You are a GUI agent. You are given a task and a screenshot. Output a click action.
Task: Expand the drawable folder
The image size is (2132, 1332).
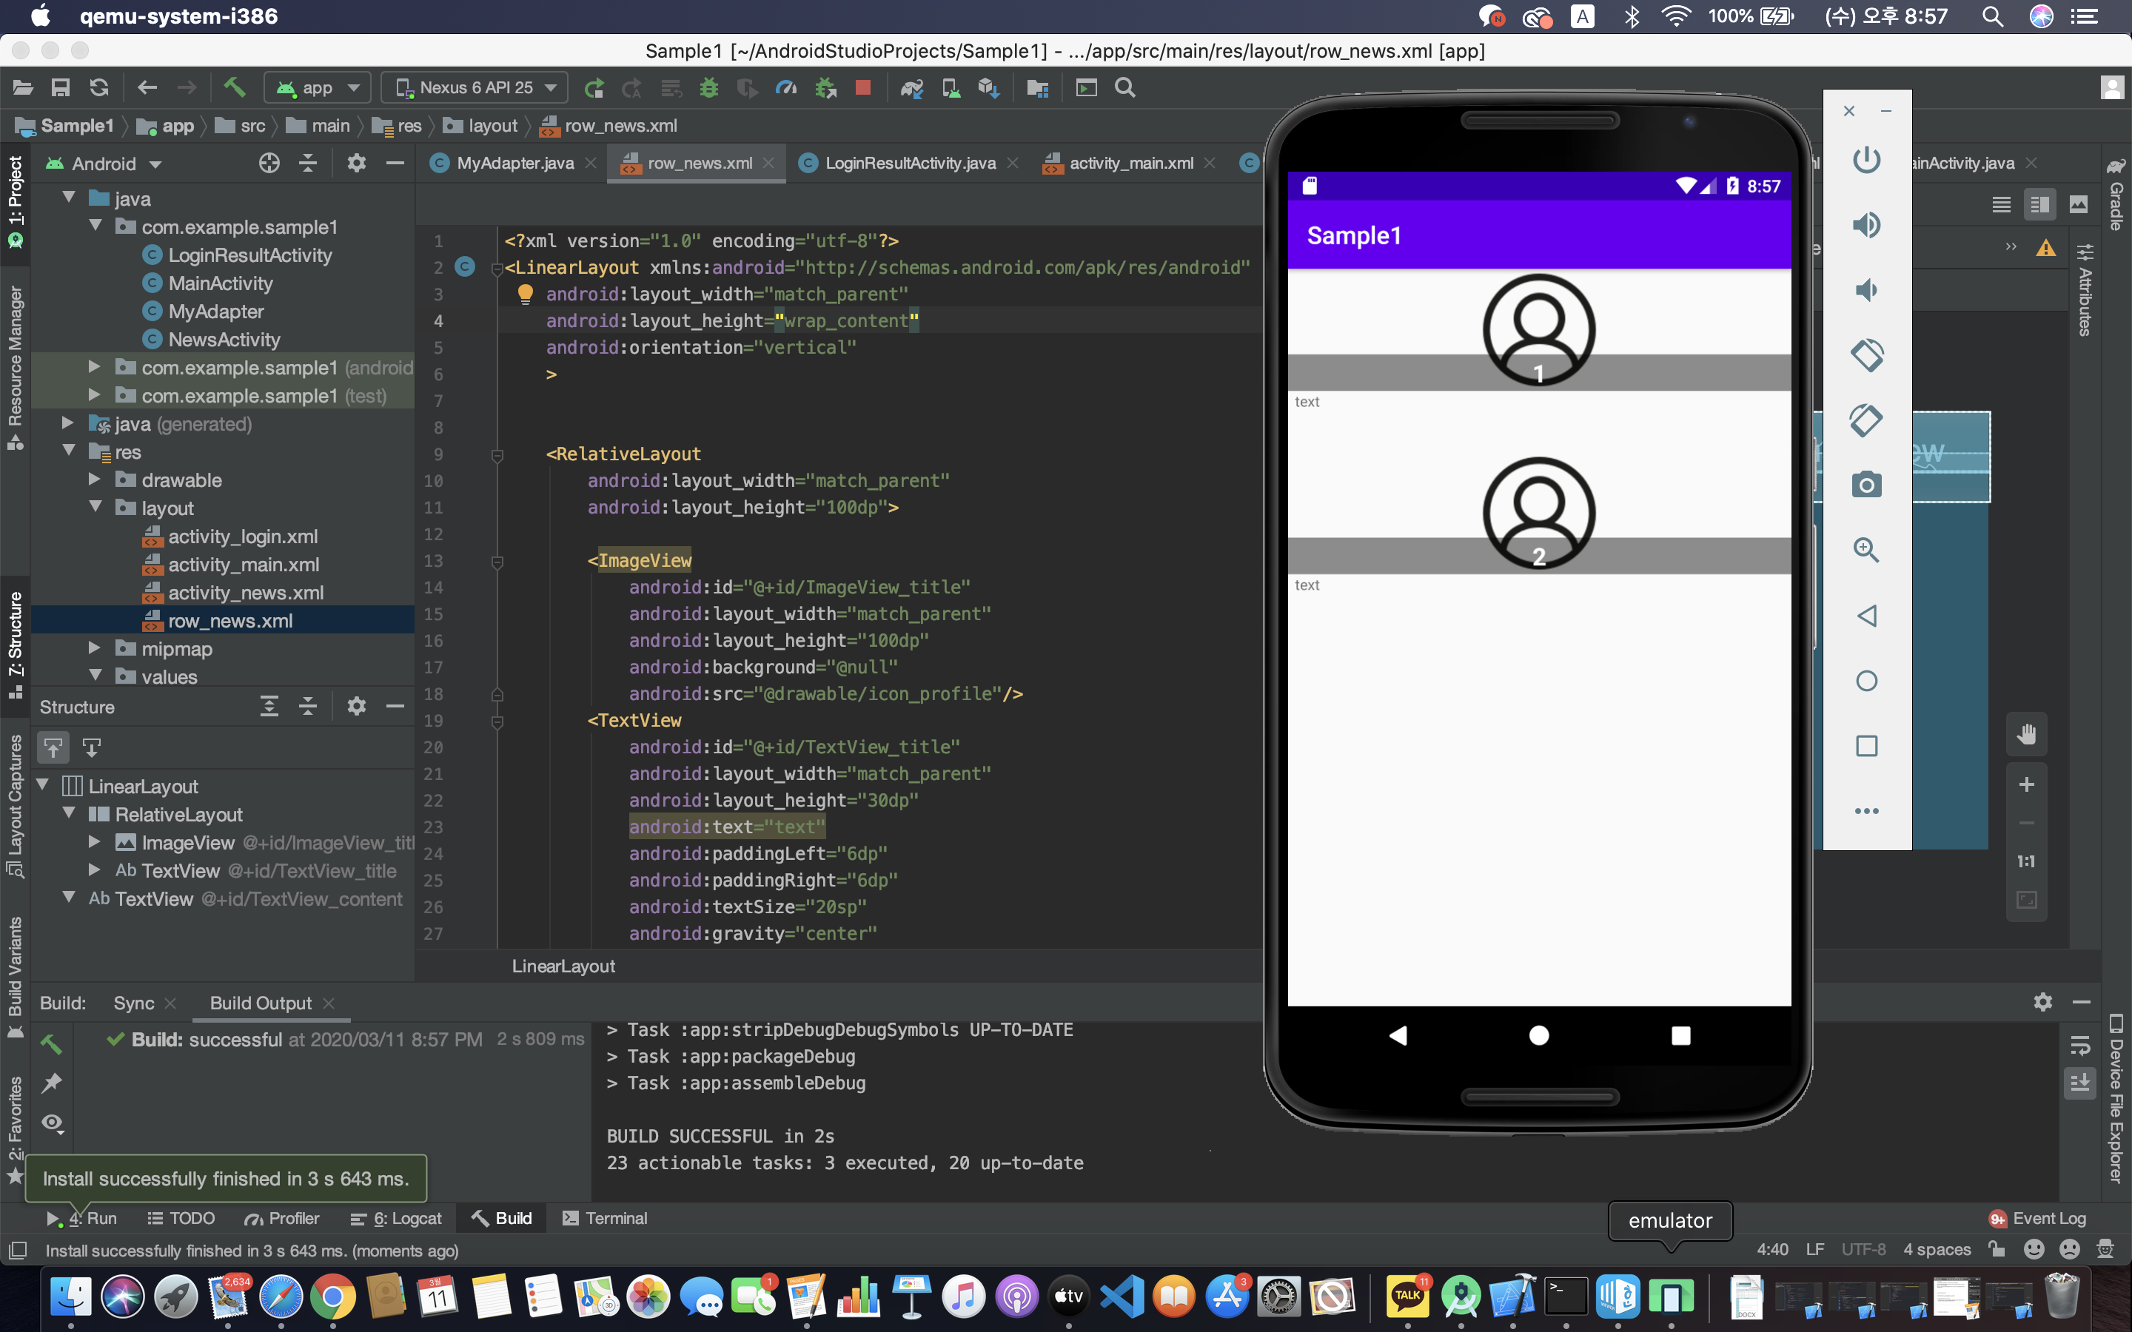(95, 480)
